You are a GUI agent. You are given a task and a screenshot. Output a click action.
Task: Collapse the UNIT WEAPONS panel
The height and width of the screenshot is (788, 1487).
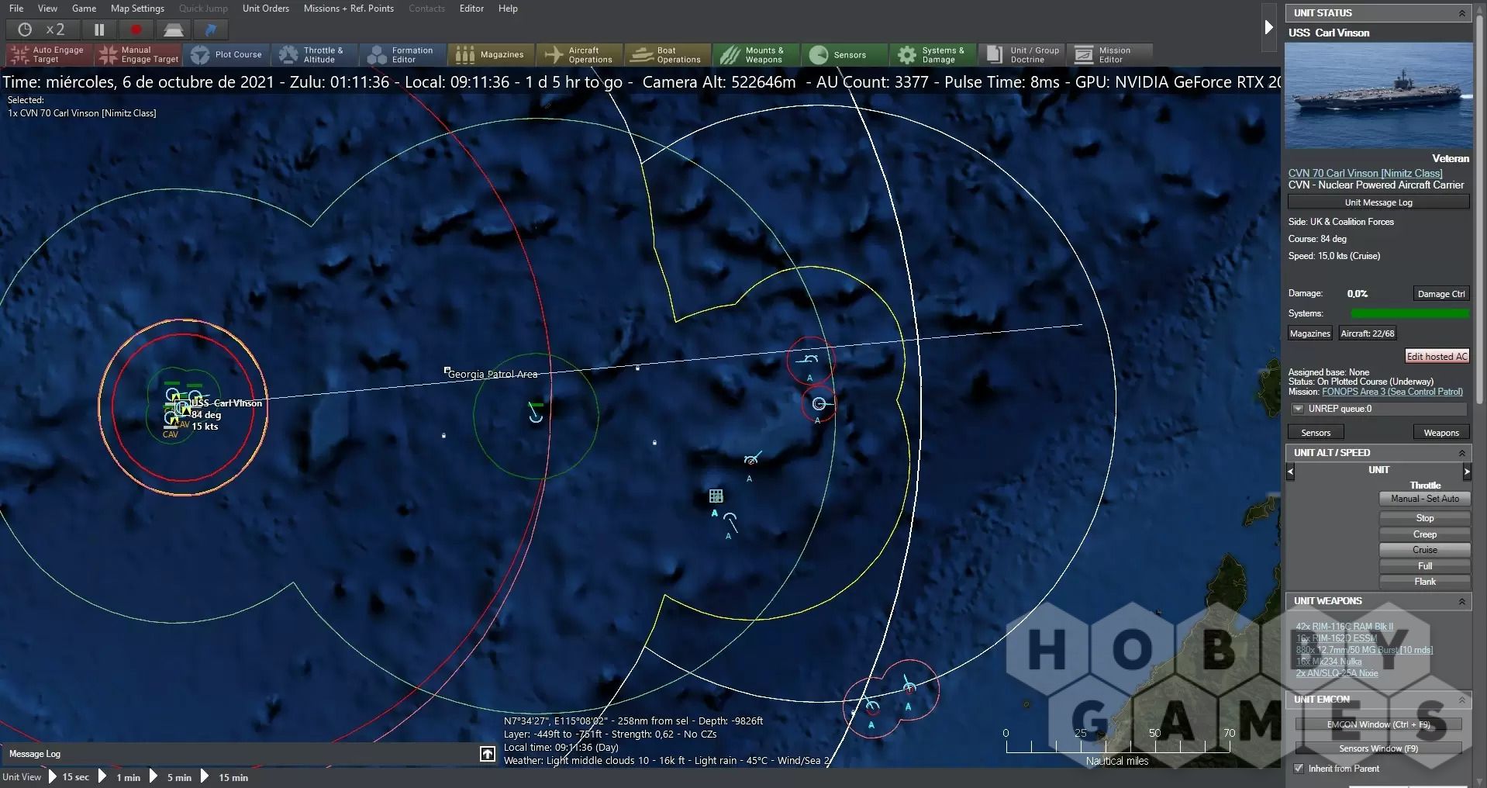1462,601
